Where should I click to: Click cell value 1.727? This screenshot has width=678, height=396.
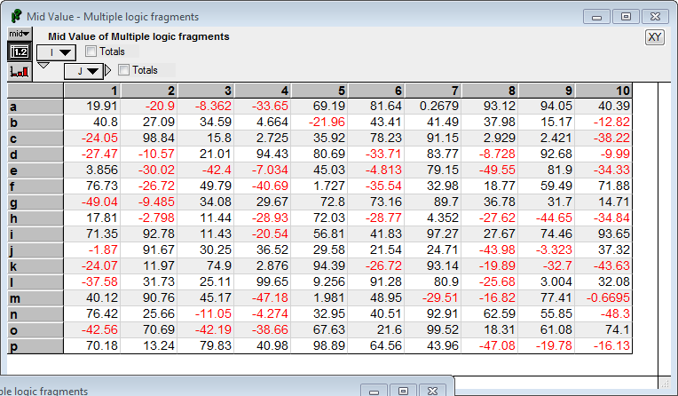328,186
